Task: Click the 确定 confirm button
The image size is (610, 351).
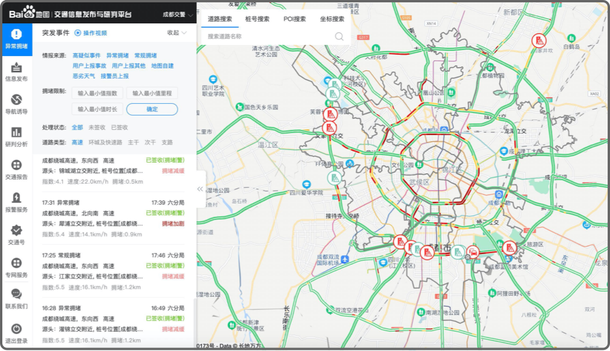Action: tap(152, 109)
